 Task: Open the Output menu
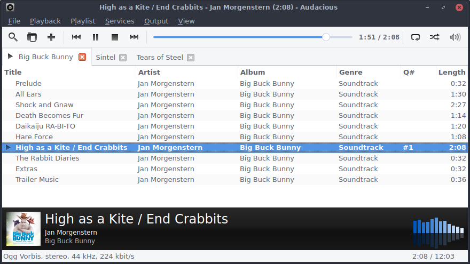click(x=156, y=21)
